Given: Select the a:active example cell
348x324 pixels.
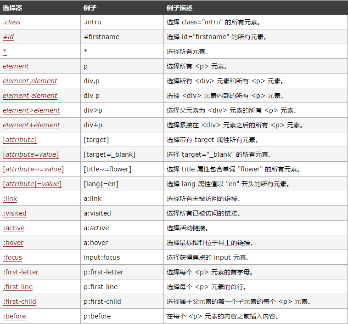Looking at the screenshot, I should pyautogui.click(x=122, y=228).
